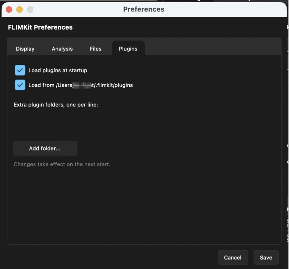Click the 'Extra plugin folders, one per line:' label
Viewport: 289px width, 269px height.
pos(56,105)
